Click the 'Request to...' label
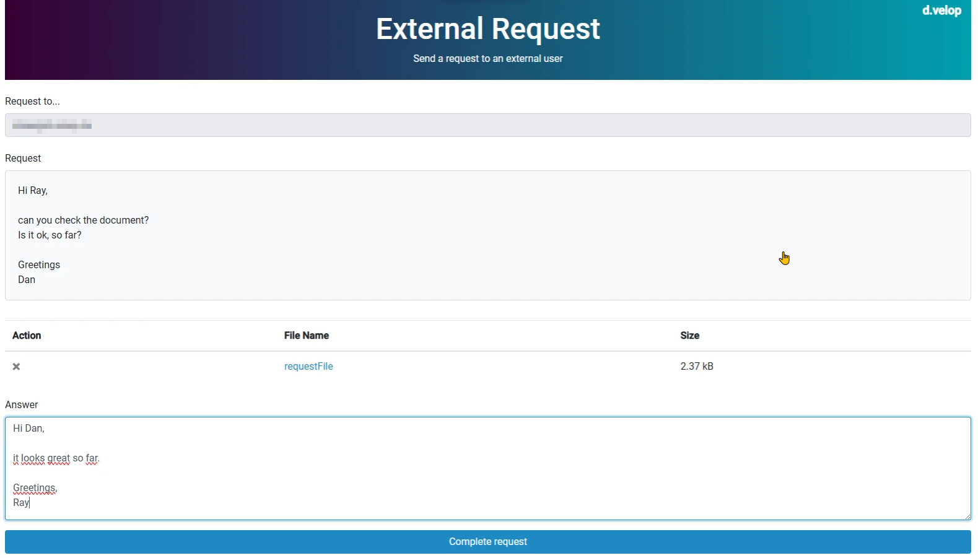The height and width of the screenshot is (558, 978). 32,102
